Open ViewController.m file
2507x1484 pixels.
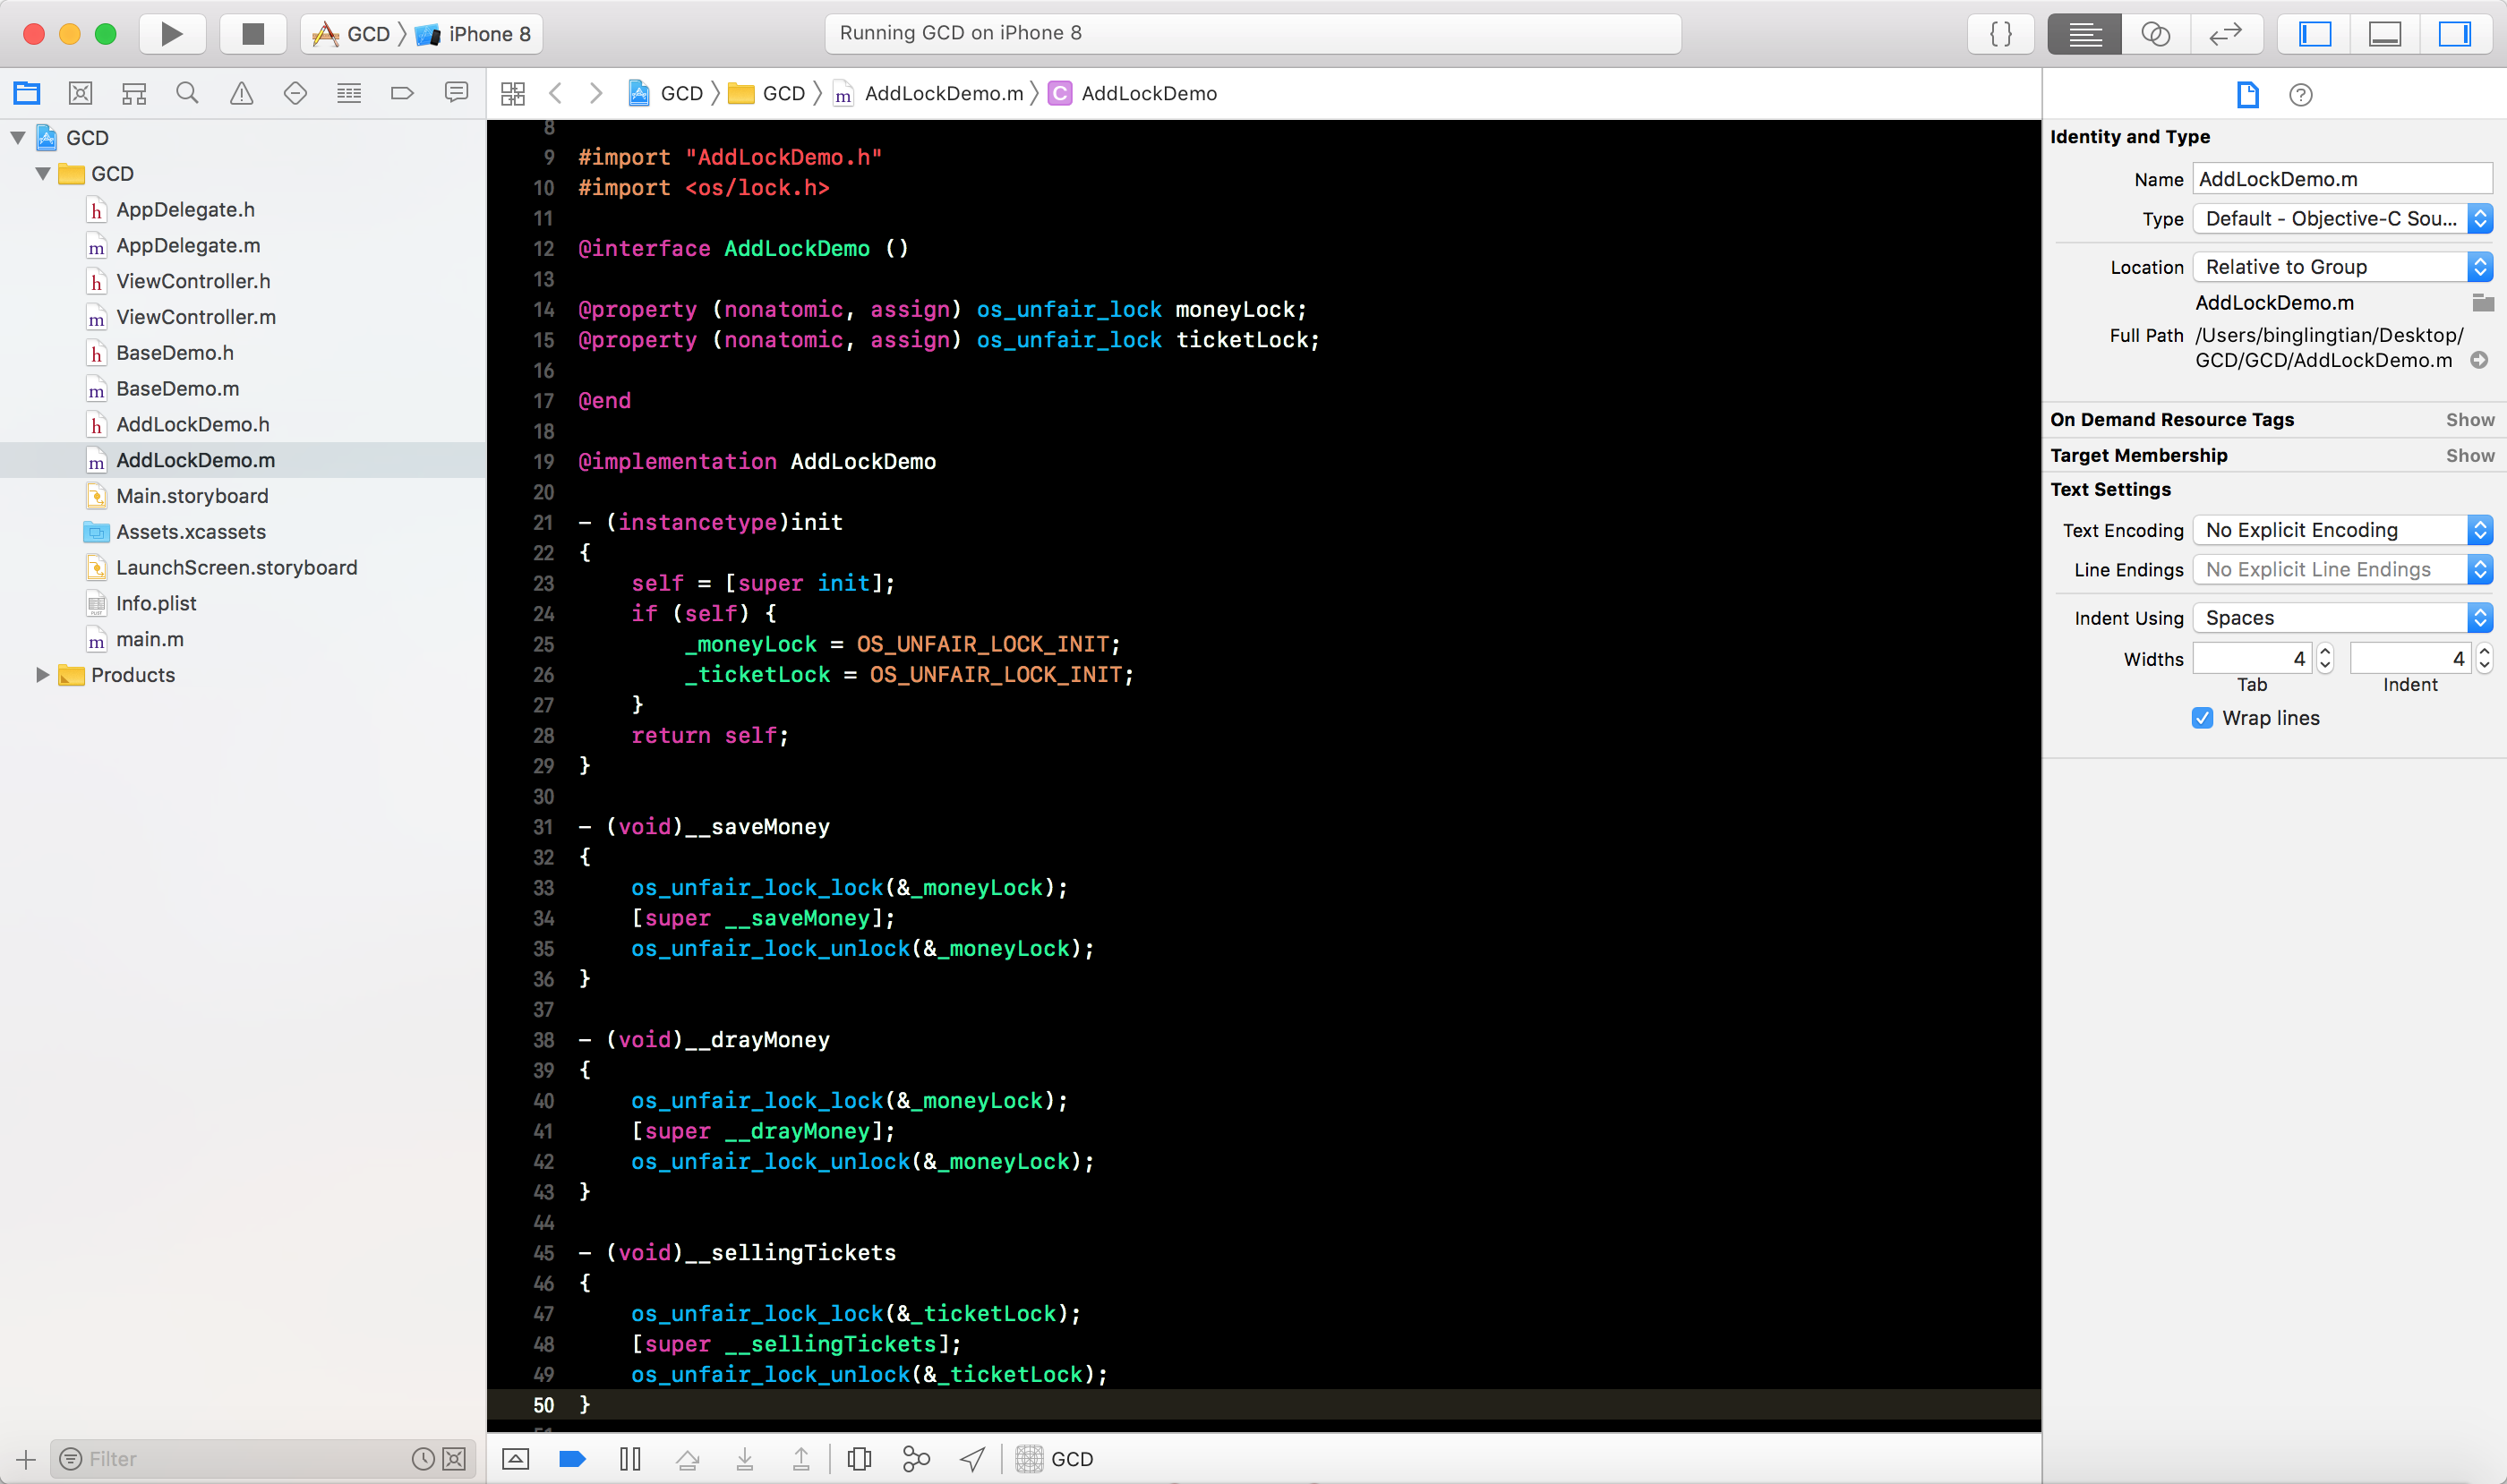coord(196,317)
